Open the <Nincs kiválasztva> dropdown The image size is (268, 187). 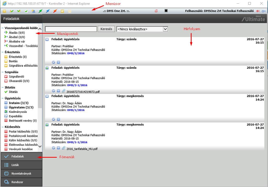pyautogui.click(x=142, y=29)
